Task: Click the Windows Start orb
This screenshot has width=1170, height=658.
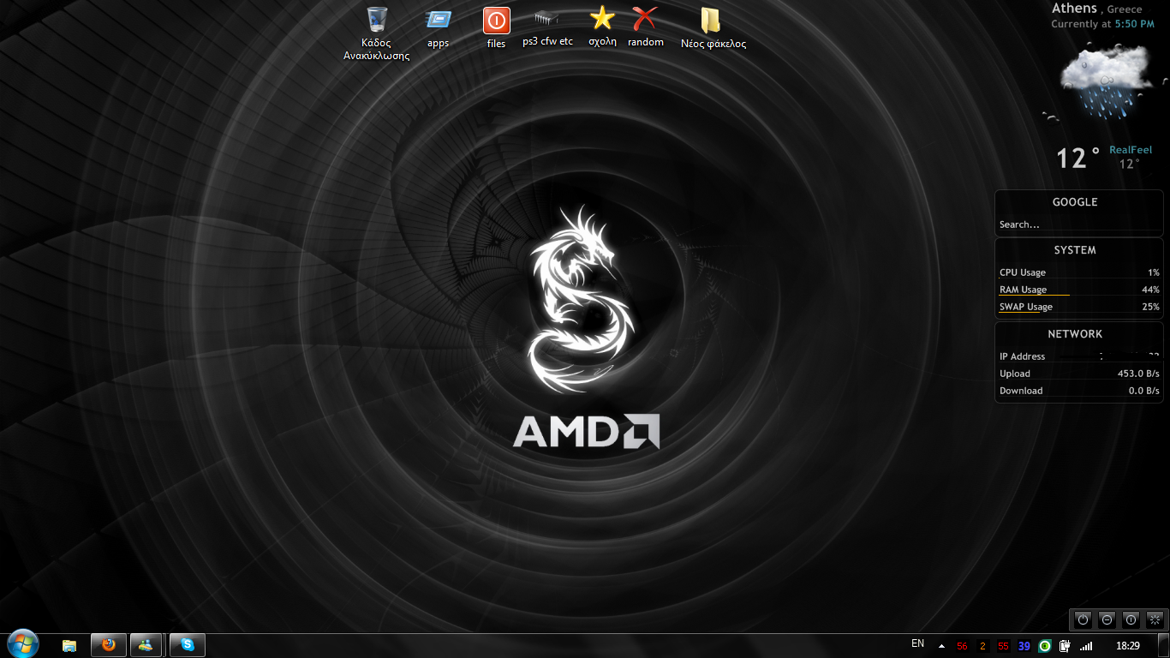Action: [x=22, y=644]
